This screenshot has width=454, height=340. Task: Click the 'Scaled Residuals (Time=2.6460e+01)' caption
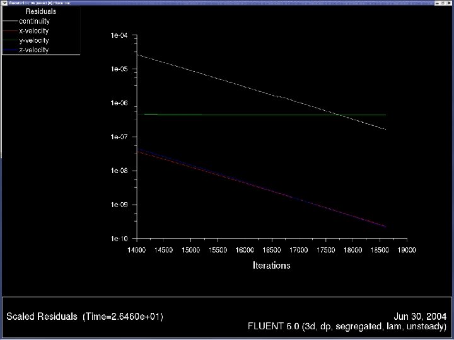tap(85, 317)
